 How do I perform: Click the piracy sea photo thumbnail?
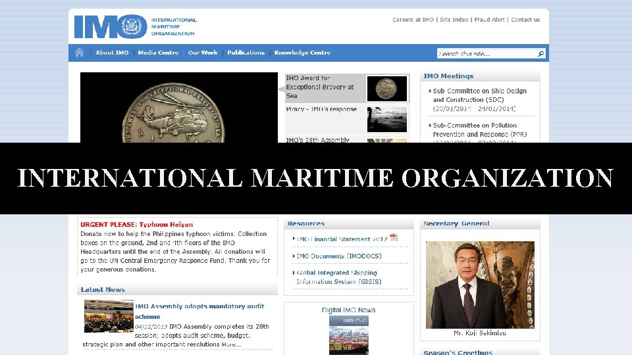(387, 120)
